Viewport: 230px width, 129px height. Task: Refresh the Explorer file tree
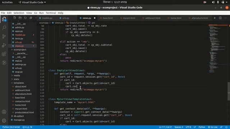[26, 18]
